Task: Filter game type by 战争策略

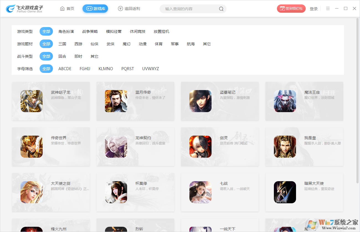Action: pyautogui.click(x=90, y=31)
